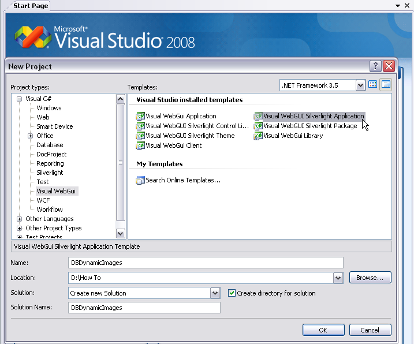Viewport: 414px width, 344px height.
Task: Select Visual C# root node label
Action: tap(38, 99)
